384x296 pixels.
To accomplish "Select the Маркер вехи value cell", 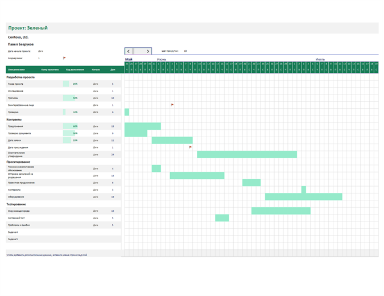I will tap(39, 58).
